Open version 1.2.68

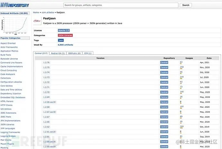click(46, 107)
